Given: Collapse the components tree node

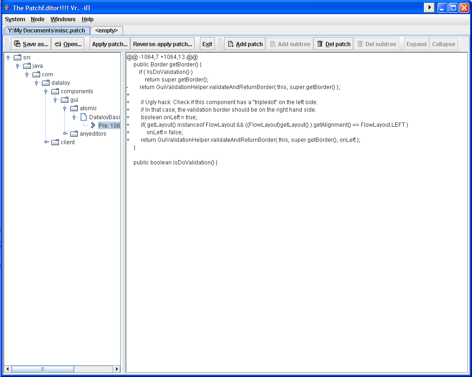Looking at the screenshot, I should pos(46,91).
